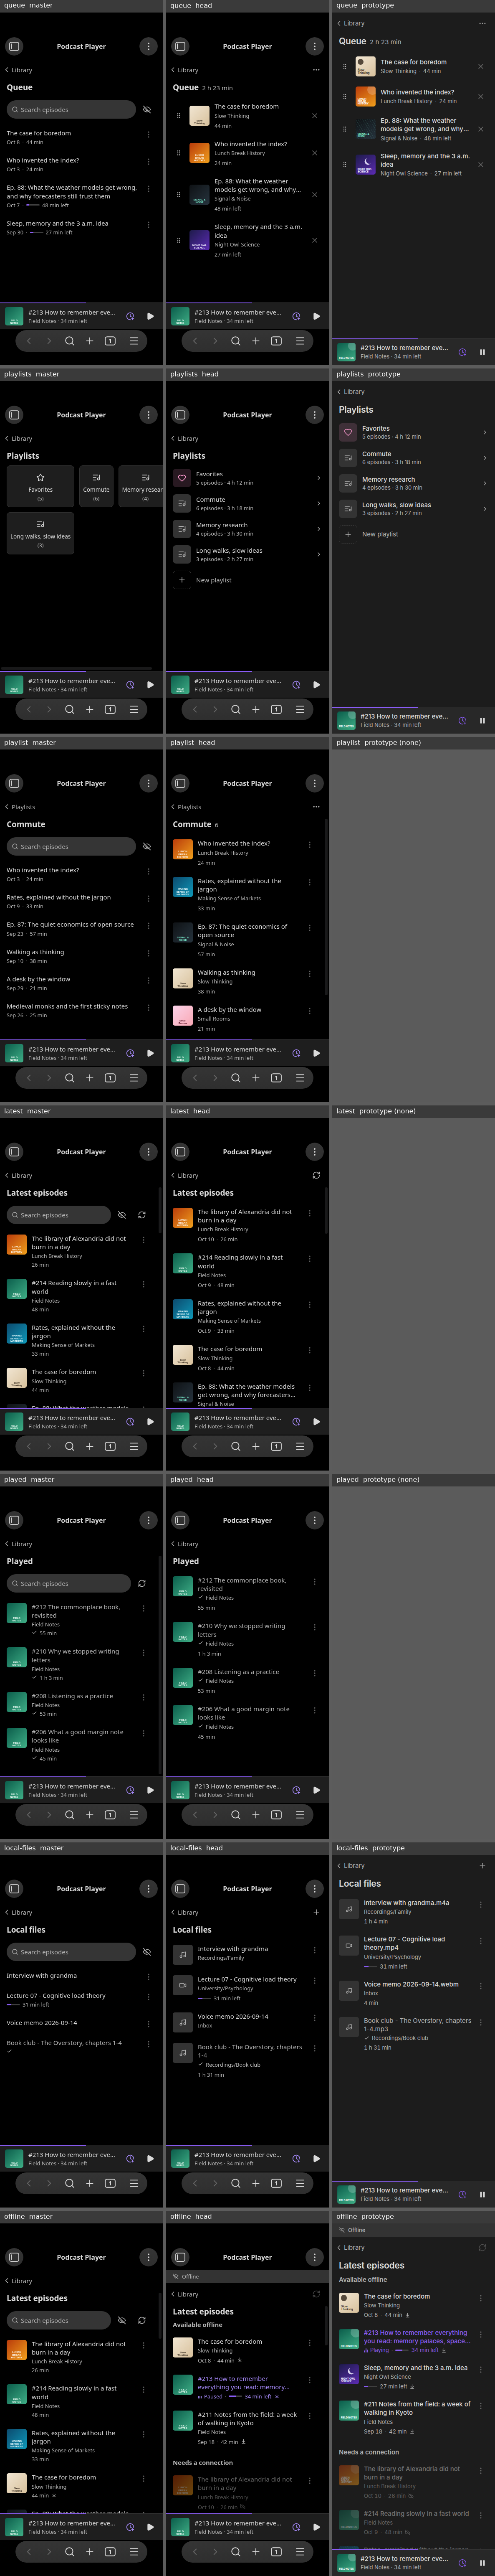This screenshot has height=2576, width=495.
Task: Toggle the crossed-eye icon in latest master
Action: point(122,1215)
